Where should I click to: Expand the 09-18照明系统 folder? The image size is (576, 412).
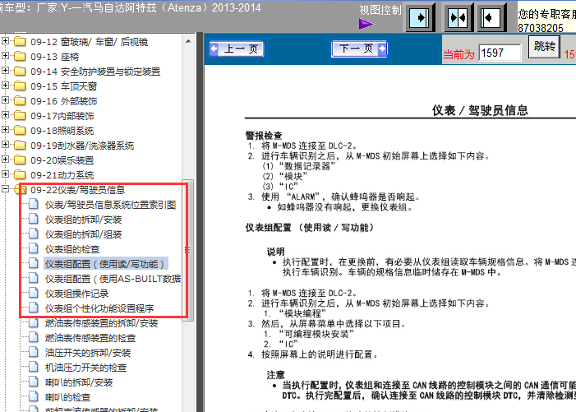coord(5,129)
